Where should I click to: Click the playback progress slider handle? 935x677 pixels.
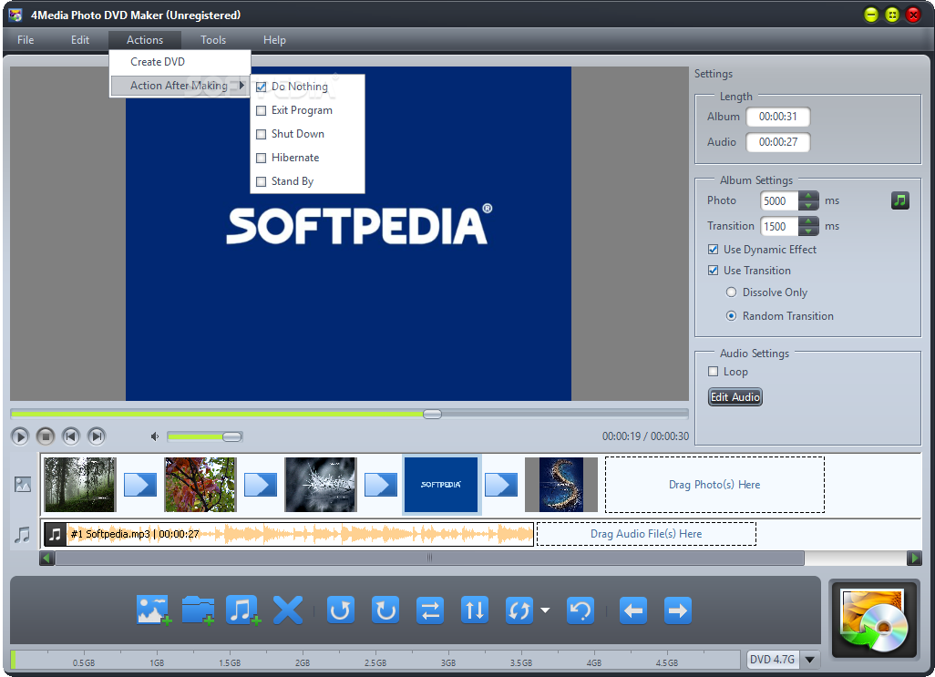pos(432,415)
